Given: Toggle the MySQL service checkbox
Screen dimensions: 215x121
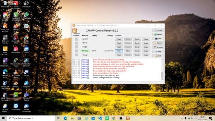Looking at the screenshot, I should (77, 43).
